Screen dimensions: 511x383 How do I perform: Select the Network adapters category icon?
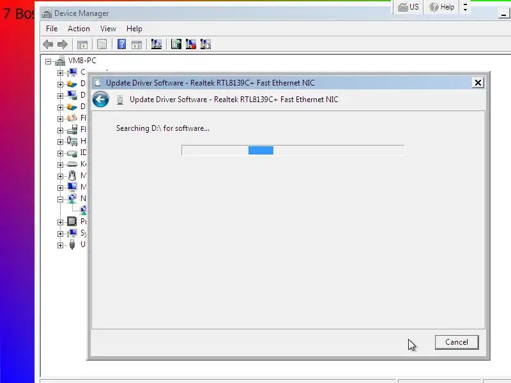pos(72,199)
